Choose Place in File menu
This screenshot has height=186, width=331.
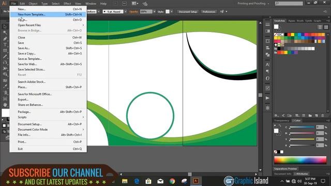(48, 87)
